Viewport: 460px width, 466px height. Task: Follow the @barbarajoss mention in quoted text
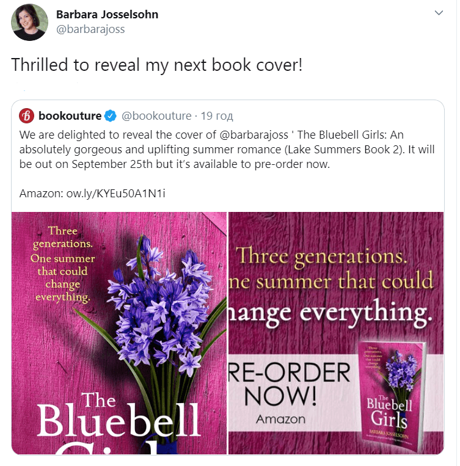pos(254,134)
